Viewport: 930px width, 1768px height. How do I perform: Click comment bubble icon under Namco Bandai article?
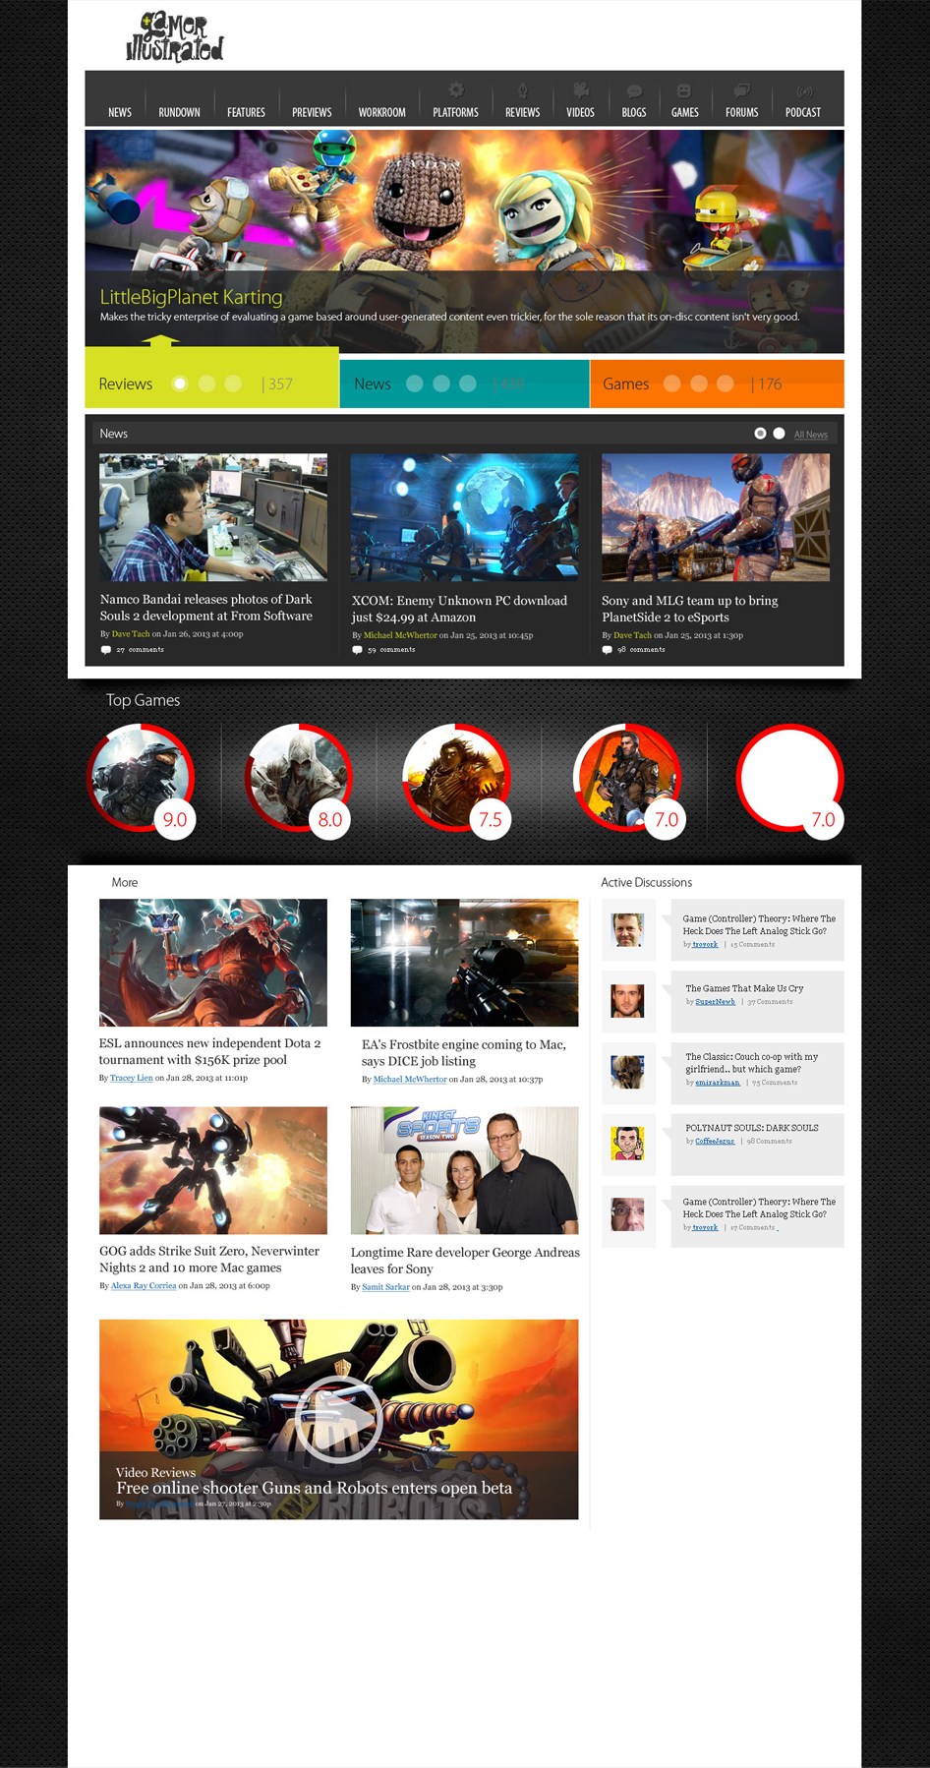pos(106,650)
